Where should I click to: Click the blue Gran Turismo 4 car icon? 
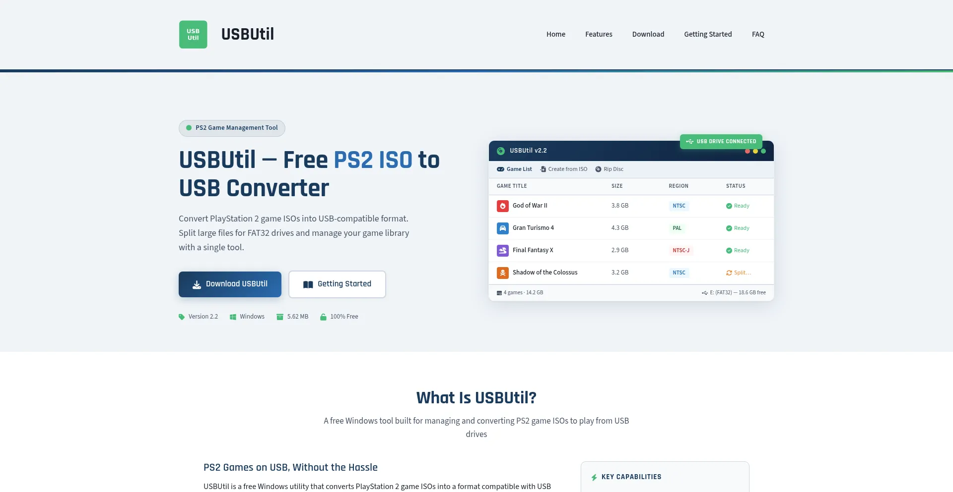(503, 228)
